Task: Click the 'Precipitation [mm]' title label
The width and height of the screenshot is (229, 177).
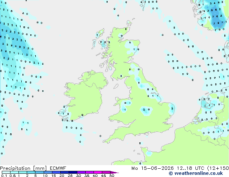Action: click(23, 168)
